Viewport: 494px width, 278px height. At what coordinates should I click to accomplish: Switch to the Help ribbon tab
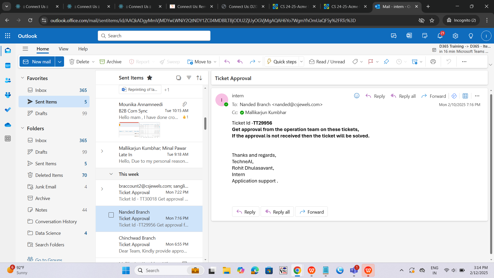[83, 49]
